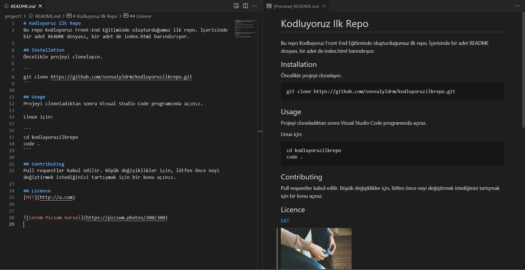Viewport: 525px width, 270px height.
Task: Click the preview pane vertical scrollbar
Action: coord(523,70)
